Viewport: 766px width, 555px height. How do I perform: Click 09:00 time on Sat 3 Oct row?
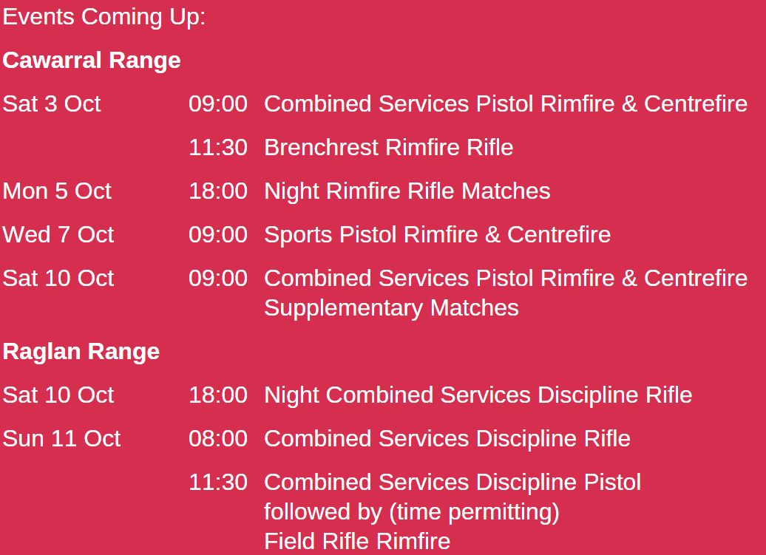tap(218, 104)
